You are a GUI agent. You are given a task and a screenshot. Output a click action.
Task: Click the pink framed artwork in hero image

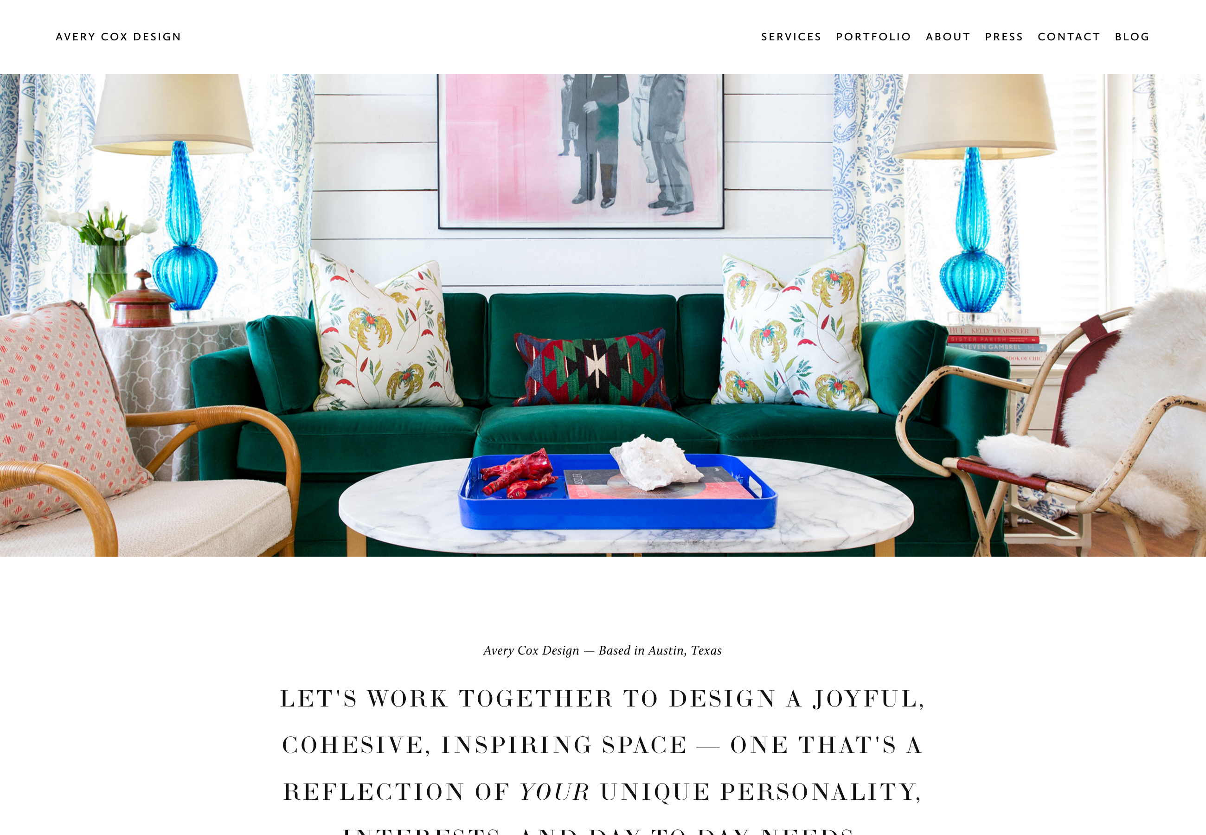click(581, 151)
